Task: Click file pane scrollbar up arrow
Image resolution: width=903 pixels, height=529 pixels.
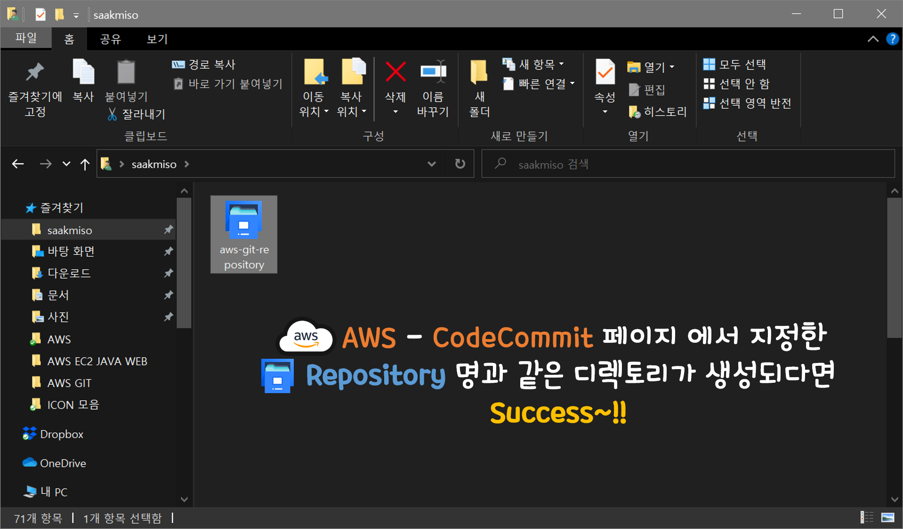Action: 895,191
